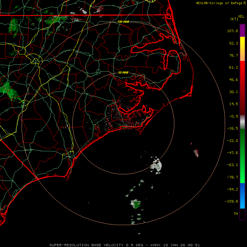The height and width of the screenshot is (247, 247).
Task: Click the purple segment of the color bar
Action: tap(242, 30)
